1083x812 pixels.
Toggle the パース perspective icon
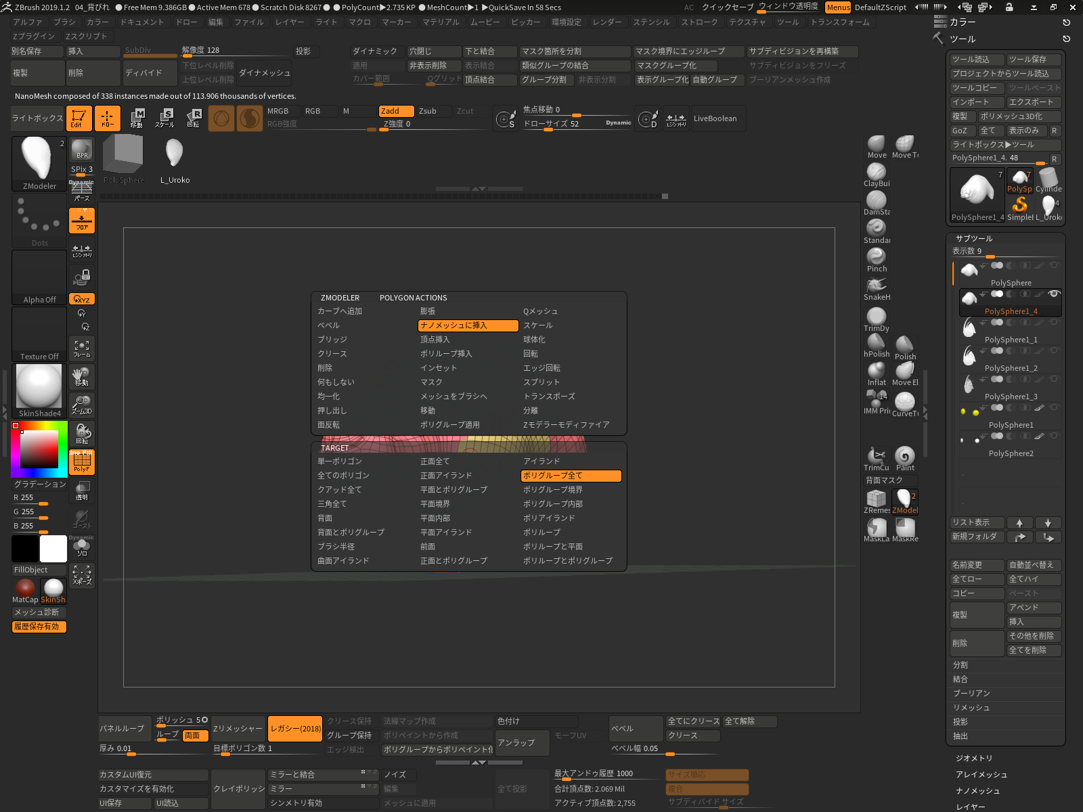81,191
